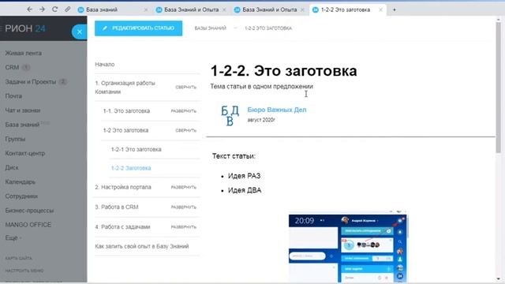Viewport: 505px width, 284px height.
Task: Click the text август 2020г
Action: 261,120
